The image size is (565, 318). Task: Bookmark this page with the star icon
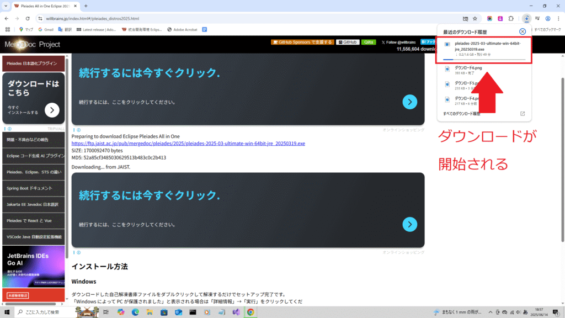click(x=475, y=18)
